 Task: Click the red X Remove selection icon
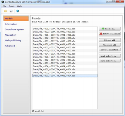[x=101, y=34]
